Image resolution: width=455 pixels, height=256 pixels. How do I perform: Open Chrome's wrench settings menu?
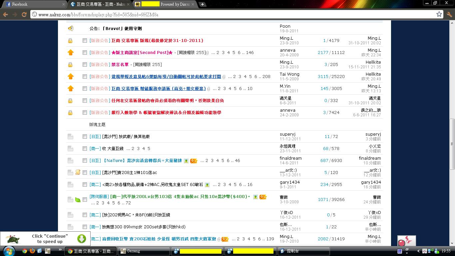click(449, 14)
